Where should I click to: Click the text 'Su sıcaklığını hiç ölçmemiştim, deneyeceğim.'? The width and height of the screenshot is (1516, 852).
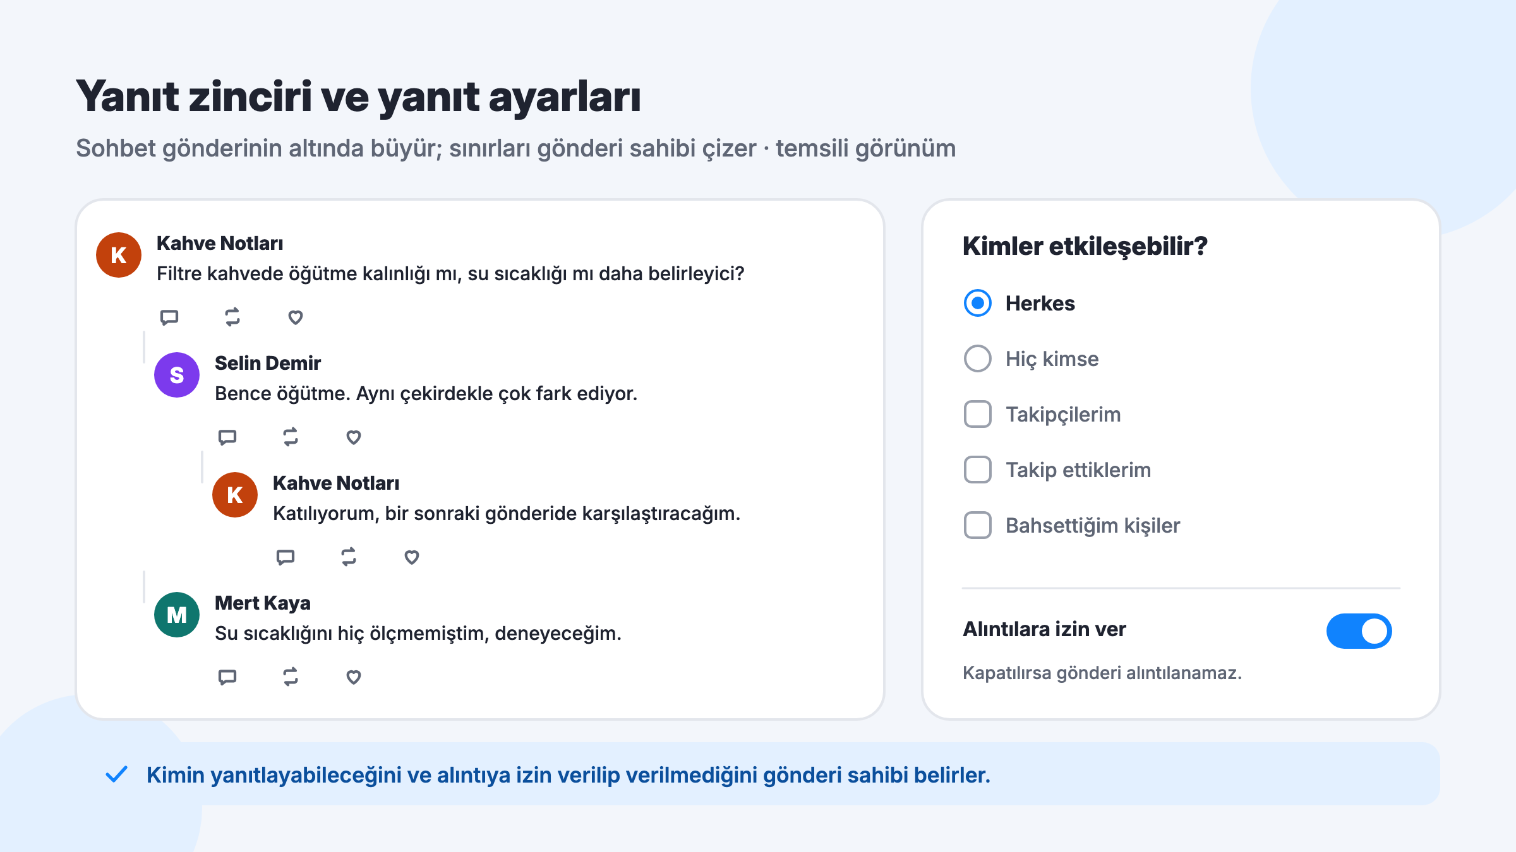click(418, 634)
